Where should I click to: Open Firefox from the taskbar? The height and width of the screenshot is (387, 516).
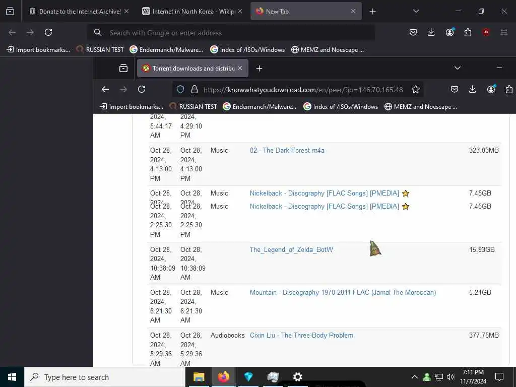point(223,377)
